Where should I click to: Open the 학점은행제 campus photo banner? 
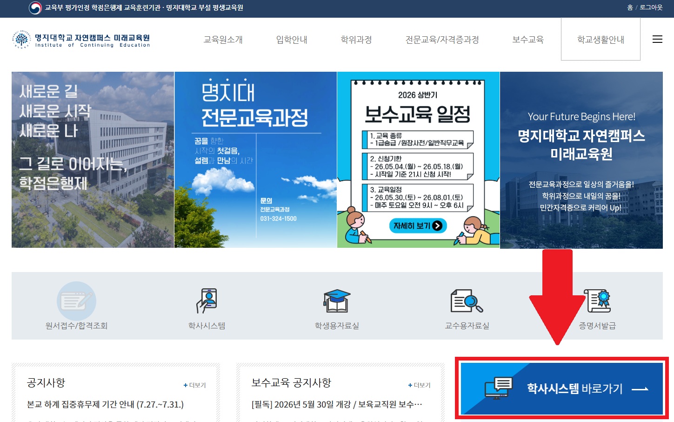pos(93,160)
